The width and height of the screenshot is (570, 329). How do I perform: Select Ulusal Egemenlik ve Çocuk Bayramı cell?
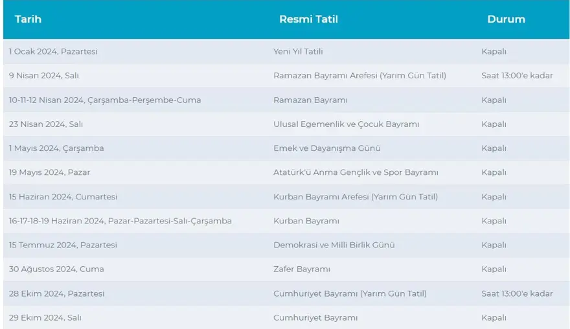point(346,124)
